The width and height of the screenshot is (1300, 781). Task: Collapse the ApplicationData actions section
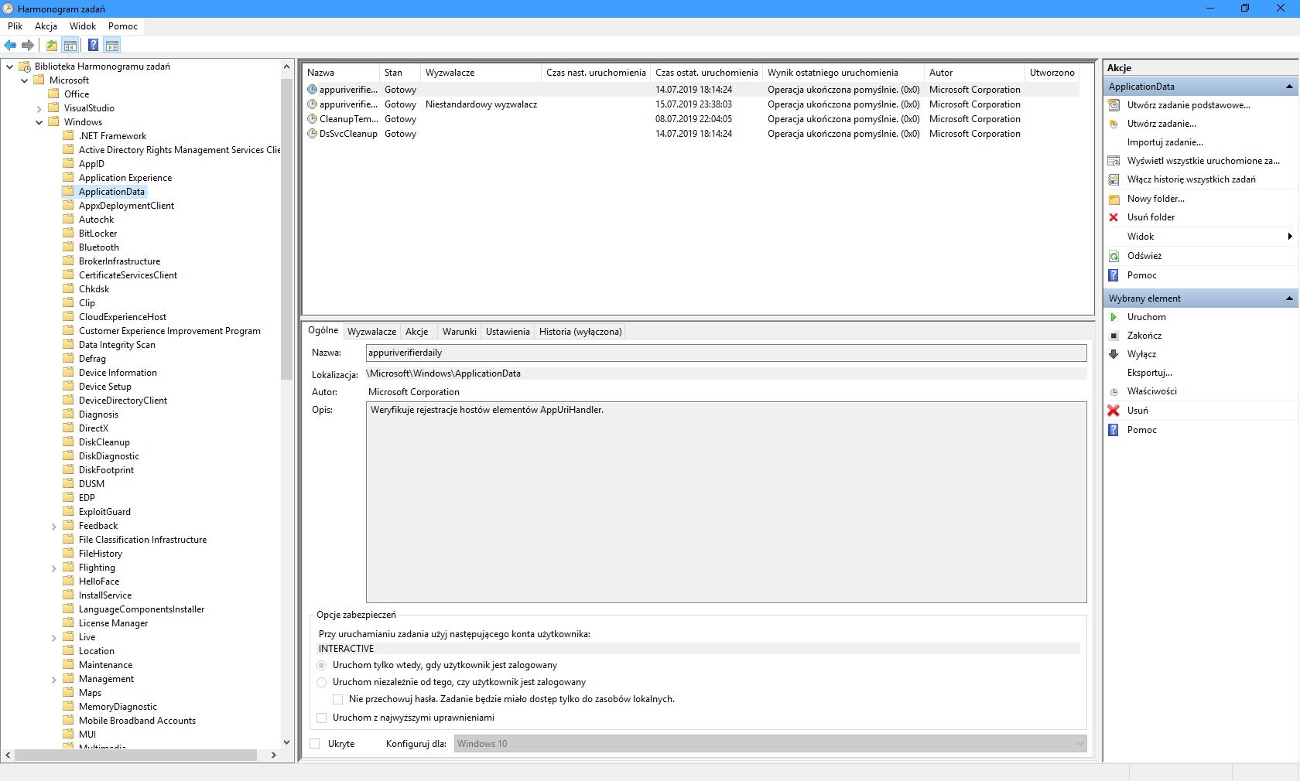pos(1289,87)
